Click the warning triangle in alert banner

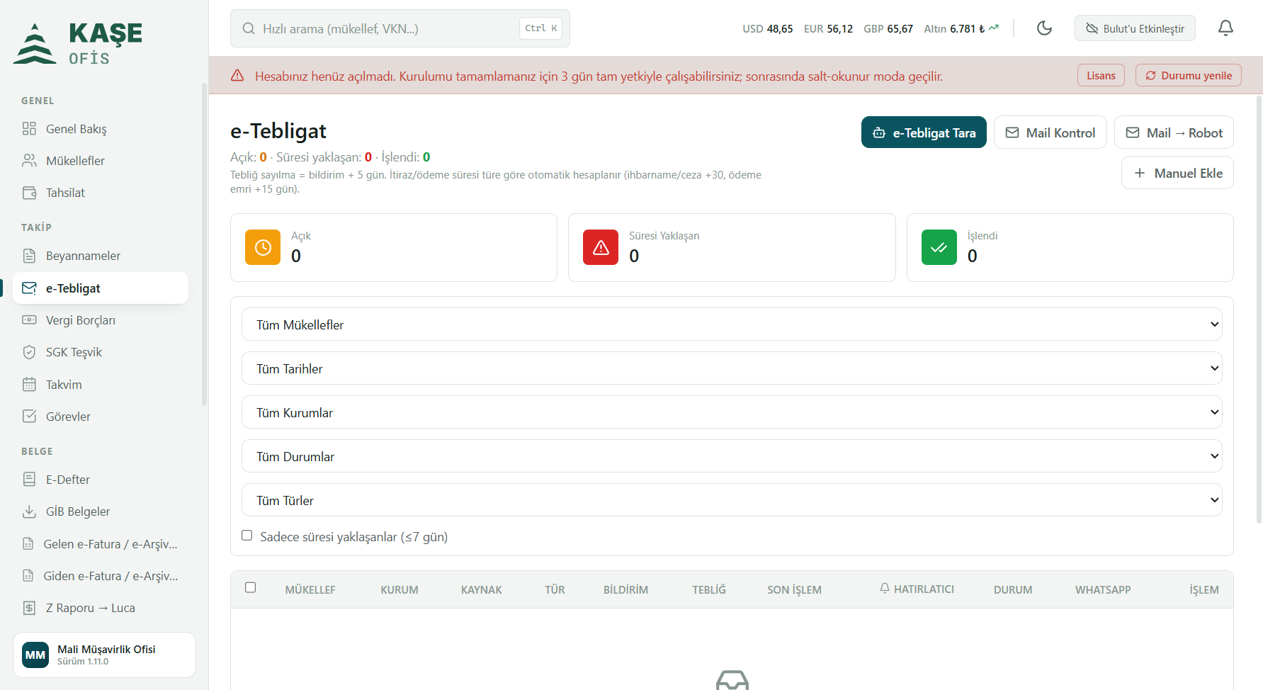click(x=237, y=76)
